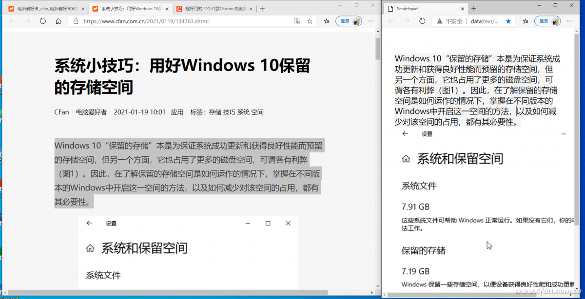Select the 系统小技巧 article tab

pyautogui.click(x=131, y=9)
